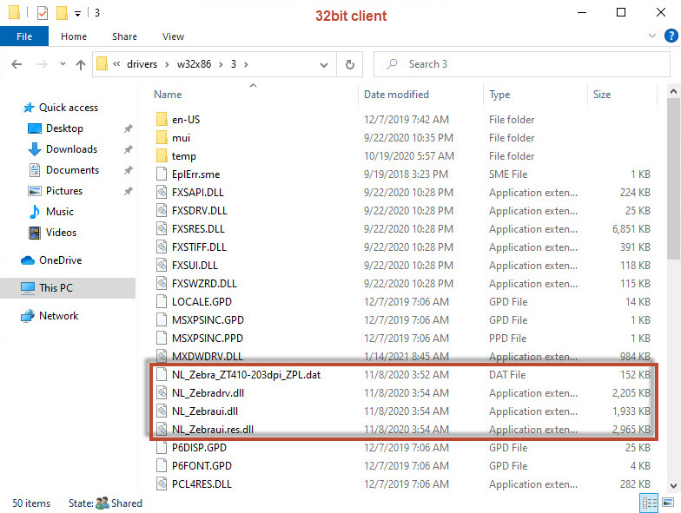Open the address bar history dropdown
The image size is (681, 513).
[x=324, y=64]
